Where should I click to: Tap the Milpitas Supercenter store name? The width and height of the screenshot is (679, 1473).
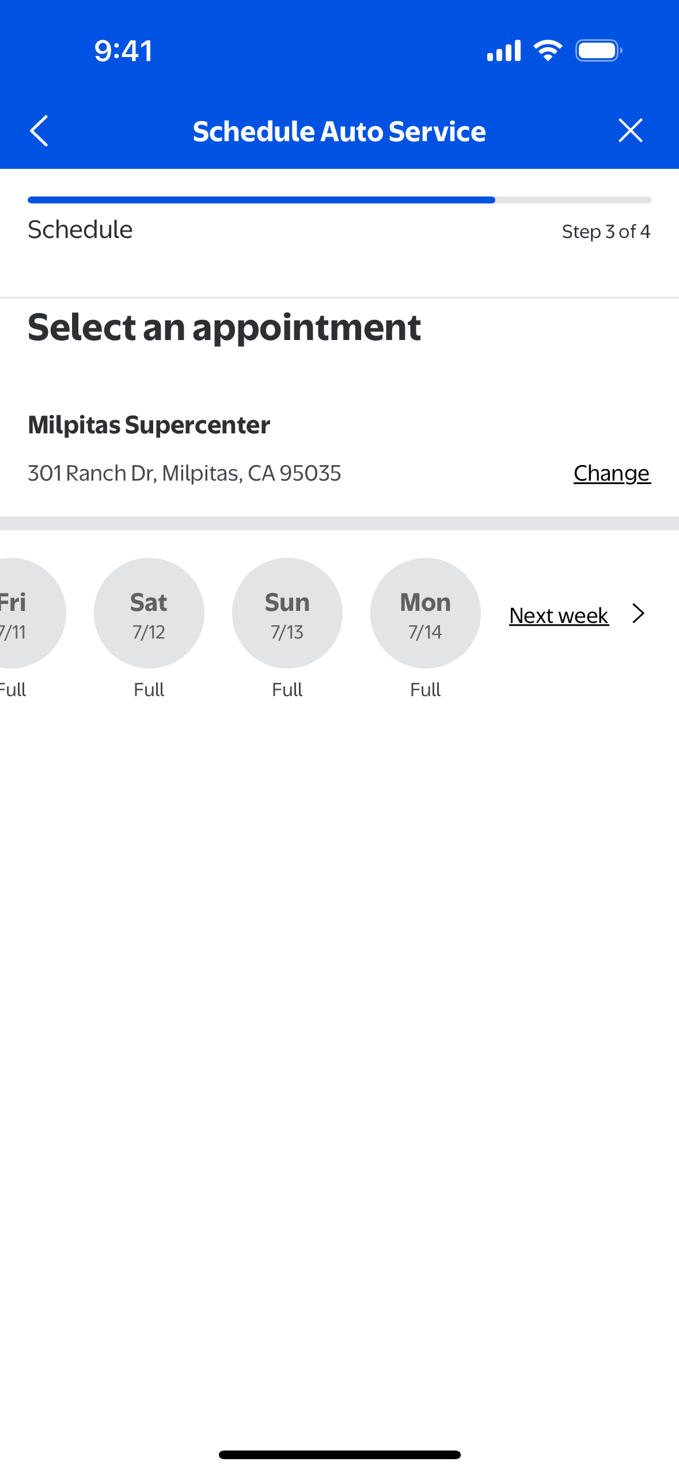point(149,425)
